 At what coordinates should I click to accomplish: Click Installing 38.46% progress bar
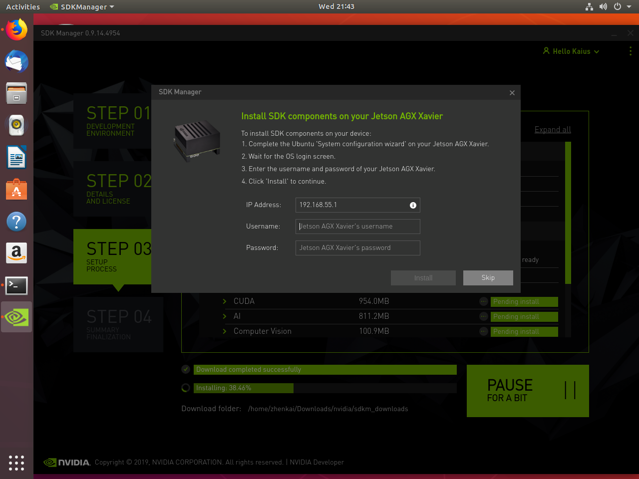(325, 388)
